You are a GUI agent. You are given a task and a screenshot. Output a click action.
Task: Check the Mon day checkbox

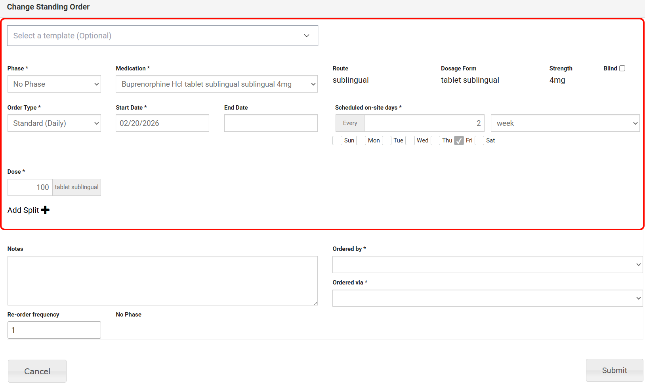point(361,140)
